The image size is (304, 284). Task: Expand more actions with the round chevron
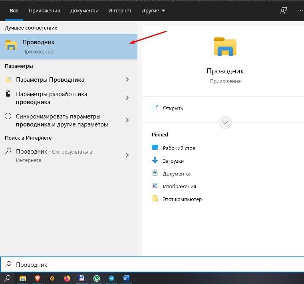[225, 122]
